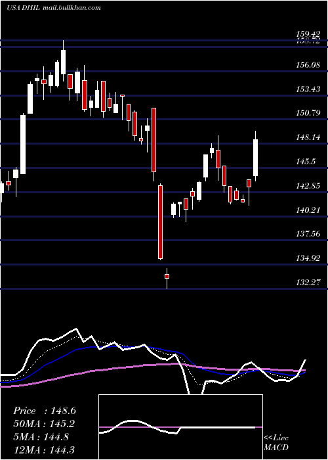
Task: Click the 'USA DHIL mail.bullkhan.com' header text
Action: click(54, 8)
